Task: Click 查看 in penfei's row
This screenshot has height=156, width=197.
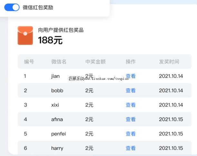Action: [x=131, y=134]
